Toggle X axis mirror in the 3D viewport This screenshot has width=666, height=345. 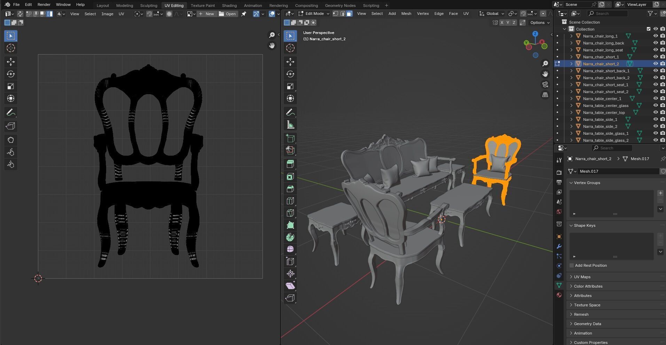pos(502,23)
